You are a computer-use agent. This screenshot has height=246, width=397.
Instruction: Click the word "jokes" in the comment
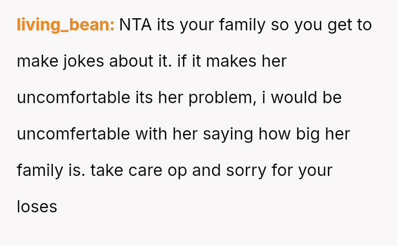[82, 61]
